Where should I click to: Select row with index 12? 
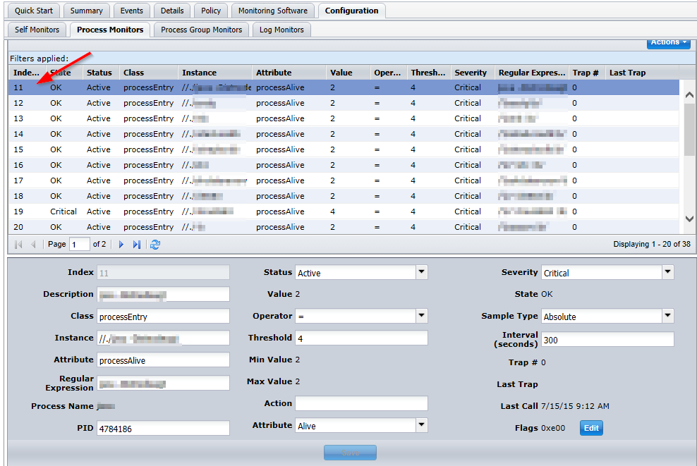[344, 103]
